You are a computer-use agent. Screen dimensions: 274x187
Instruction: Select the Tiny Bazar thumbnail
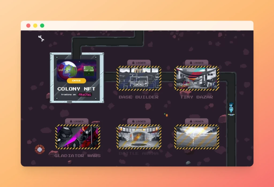point(197,78)
